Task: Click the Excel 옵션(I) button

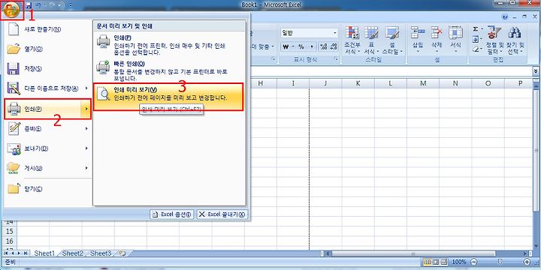Action: coord(172,214)
